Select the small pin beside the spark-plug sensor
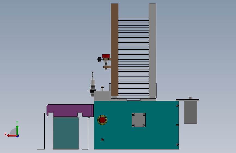Viewport: 236px width, 153px height. point(102,88)
